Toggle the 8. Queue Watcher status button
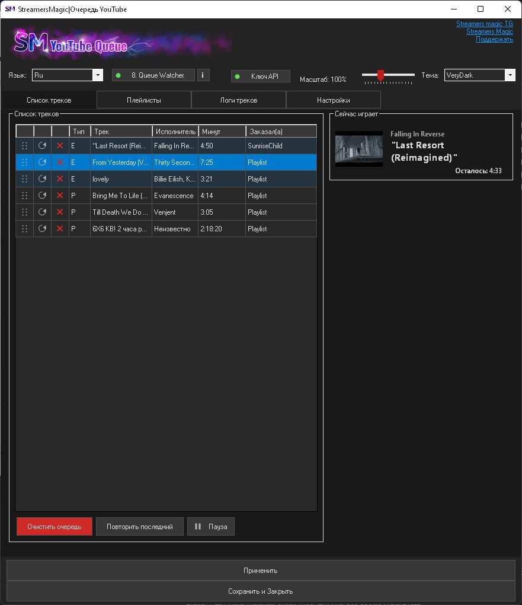 (153, 75)
